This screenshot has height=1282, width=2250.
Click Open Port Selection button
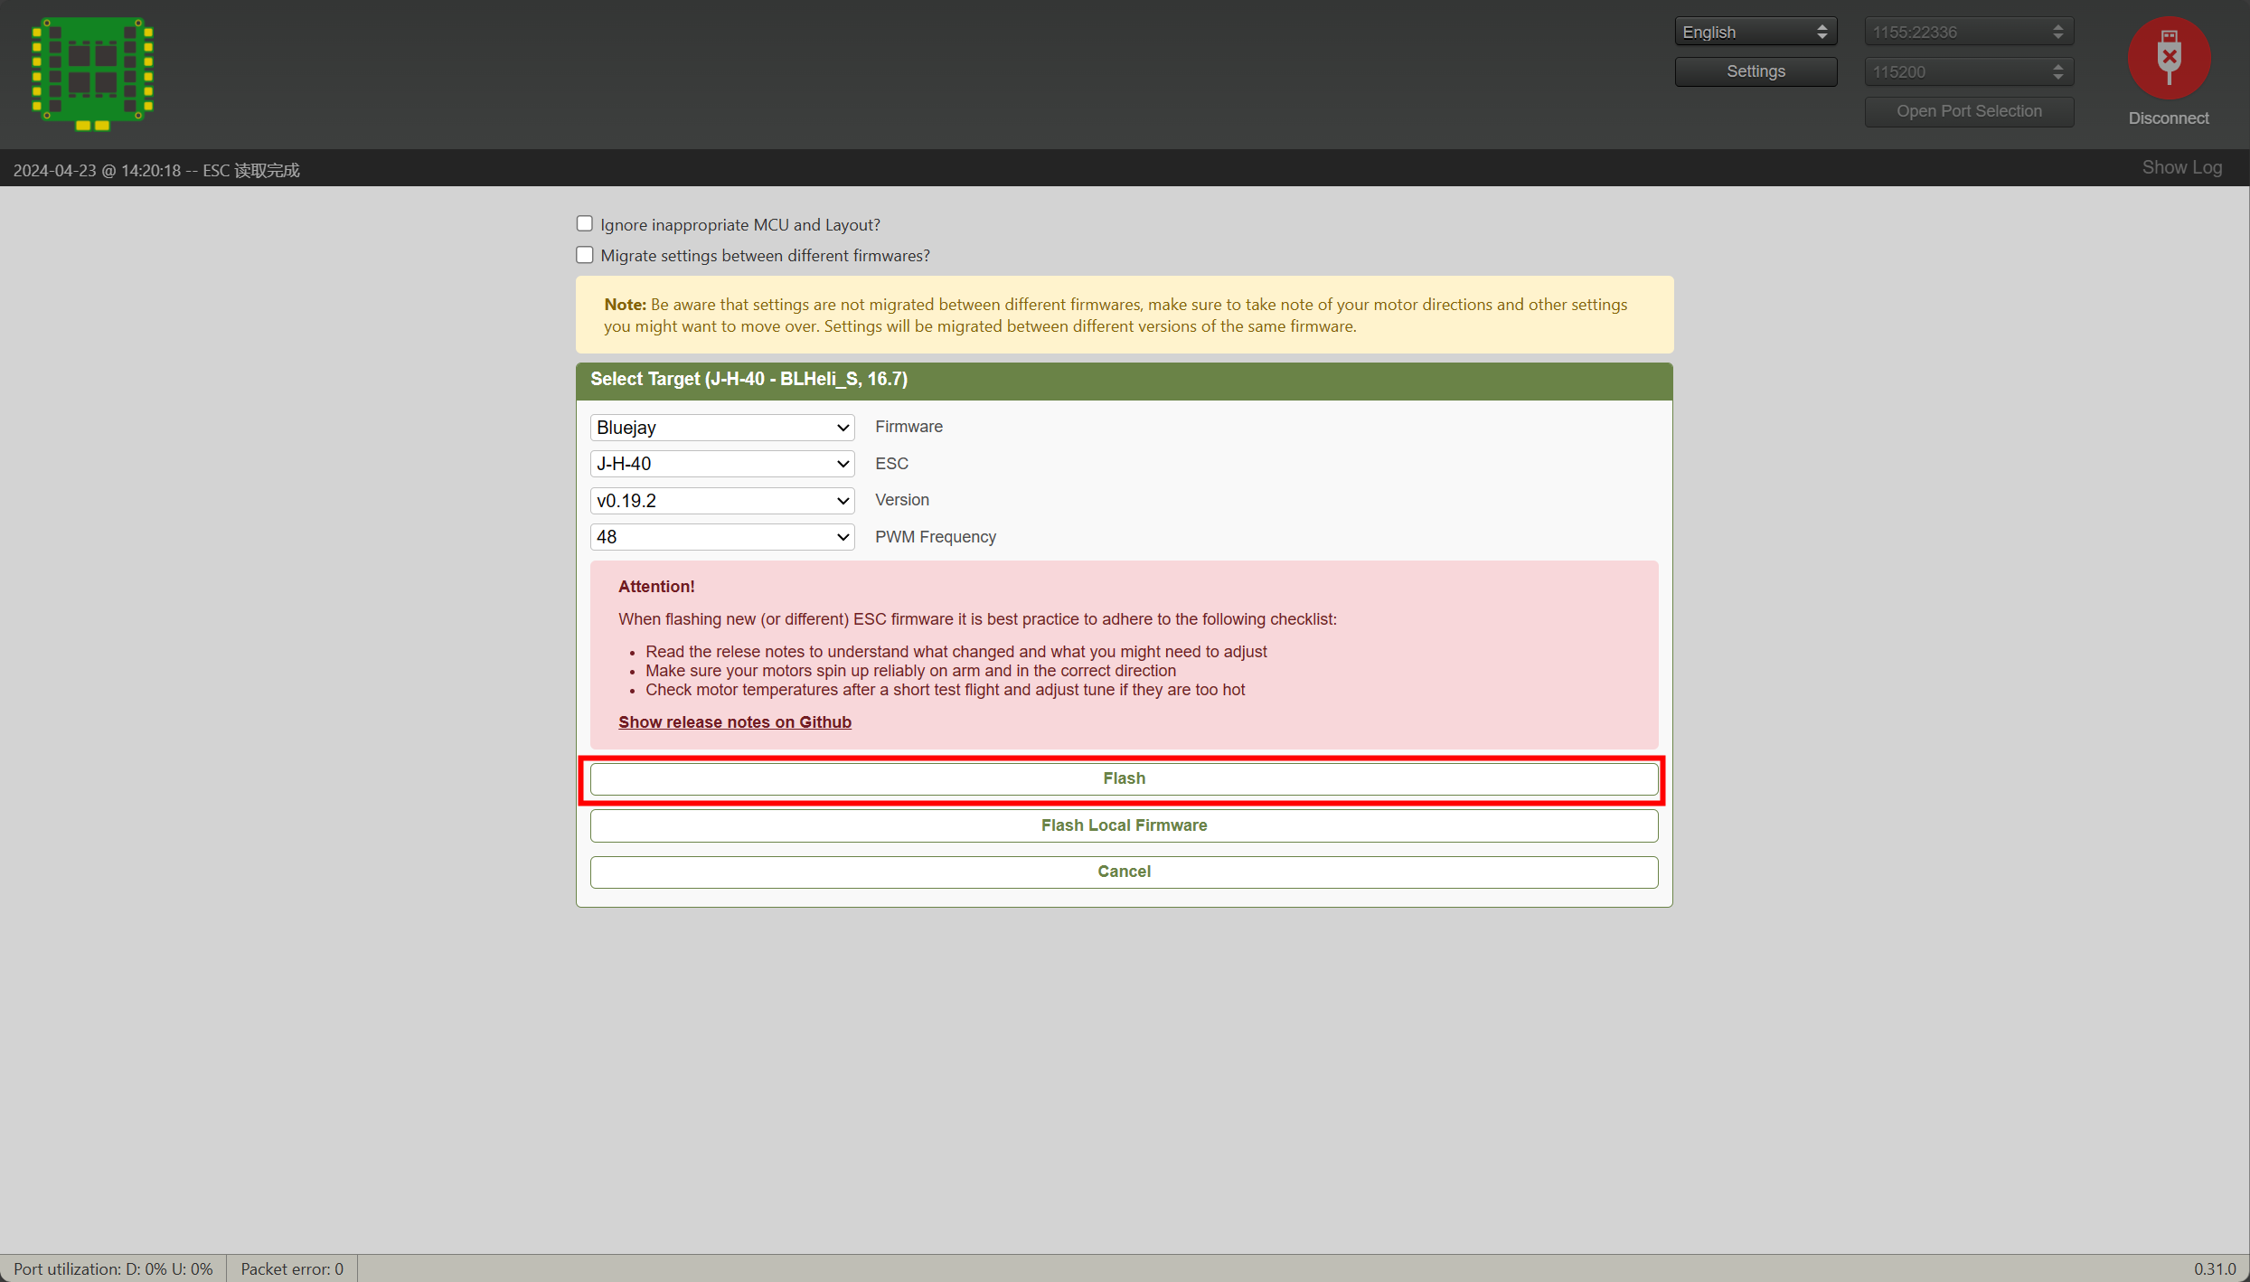pyautogui.click(x=1968, y=111)
